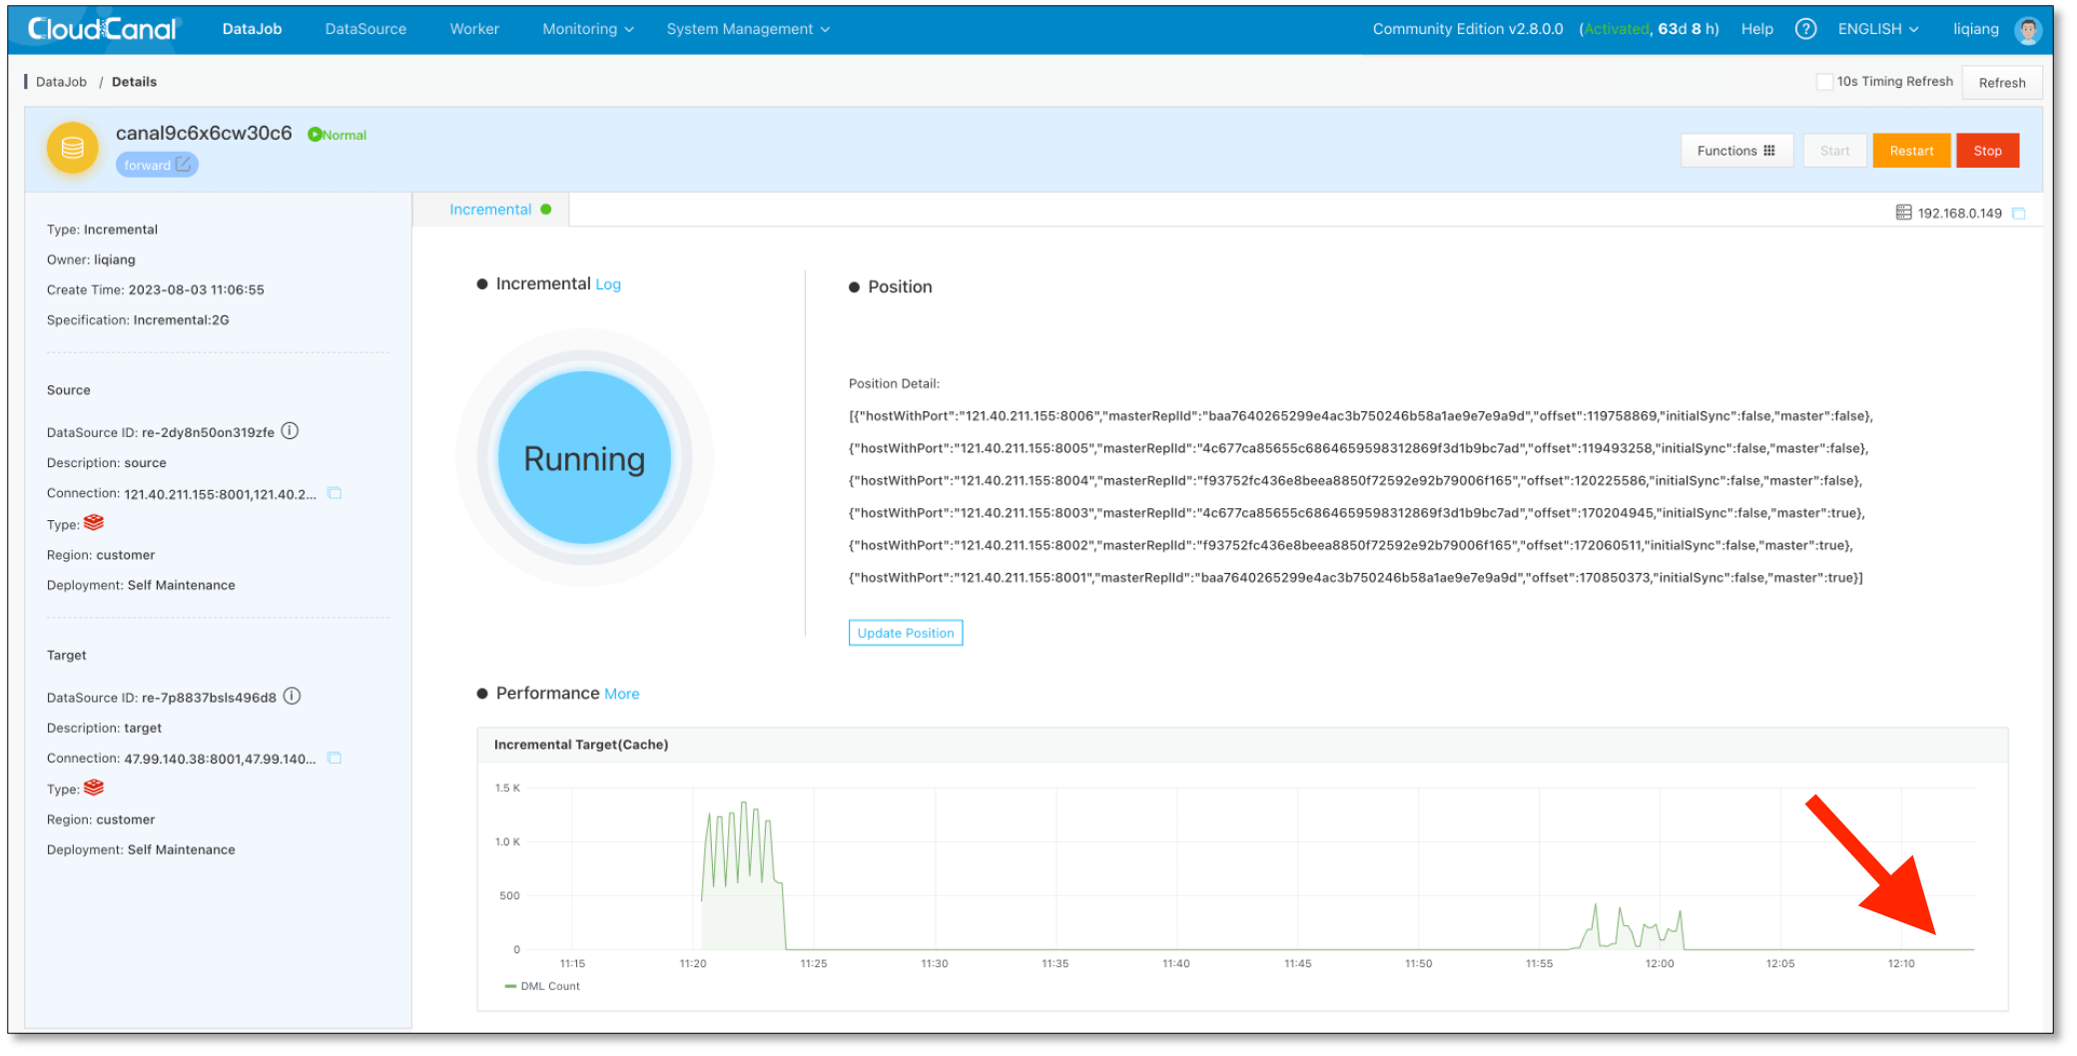Copy the Target connection addresses
This screenshot has height=1056, width=2077.
[x=334, y=758]
